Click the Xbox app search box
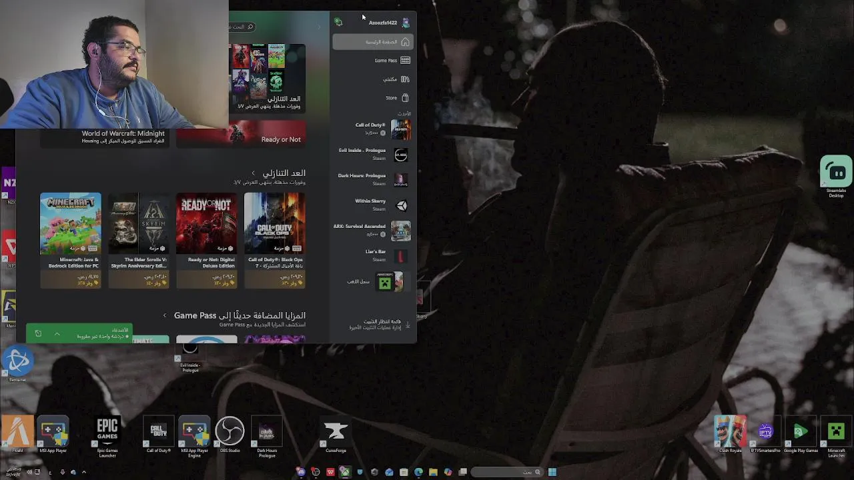 (x=242, y=27)
